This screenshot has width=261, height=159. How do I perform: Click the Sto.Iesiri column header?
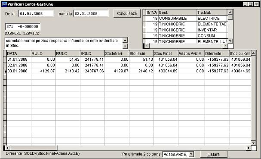click(x=141, y=53)
